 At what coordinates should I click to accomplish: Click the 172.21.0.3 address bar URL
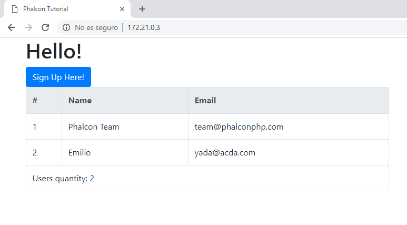[x=144, y=27]
